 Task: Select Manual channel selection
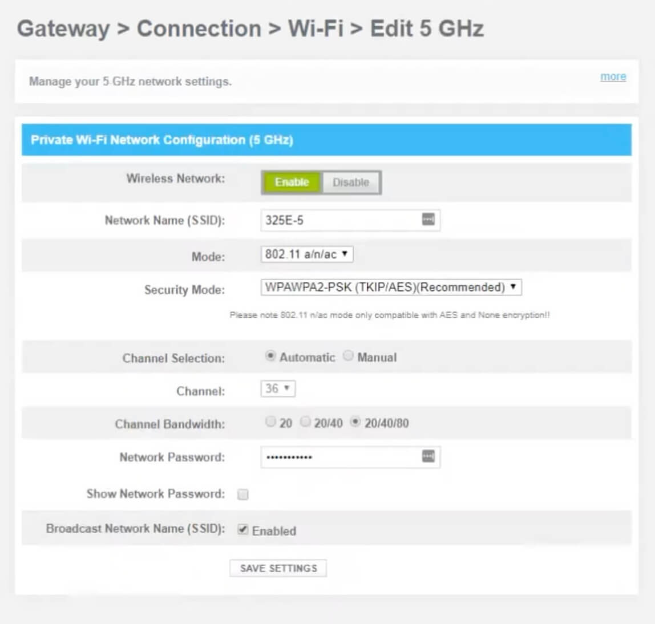[x=348, y=356]
